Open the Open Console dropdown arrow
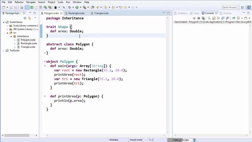The image size is (252, 142). [x=249, y=18]
